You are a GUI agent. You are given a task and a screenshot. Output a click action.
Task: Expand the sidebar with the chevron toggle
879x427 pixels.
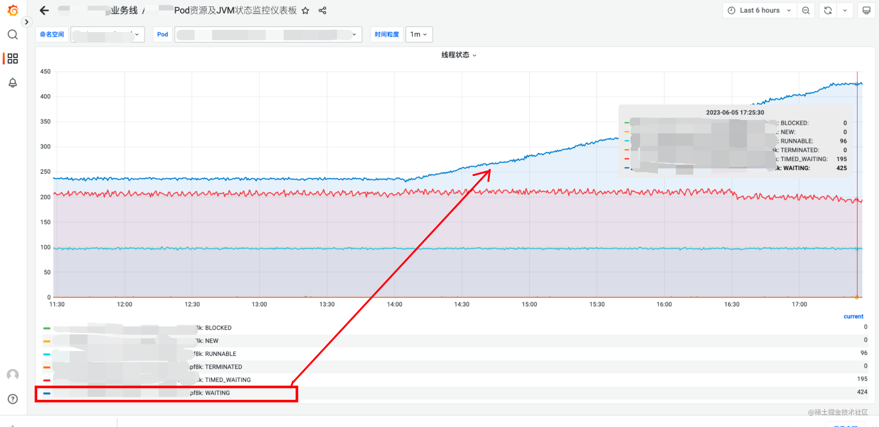pos(26,22)
